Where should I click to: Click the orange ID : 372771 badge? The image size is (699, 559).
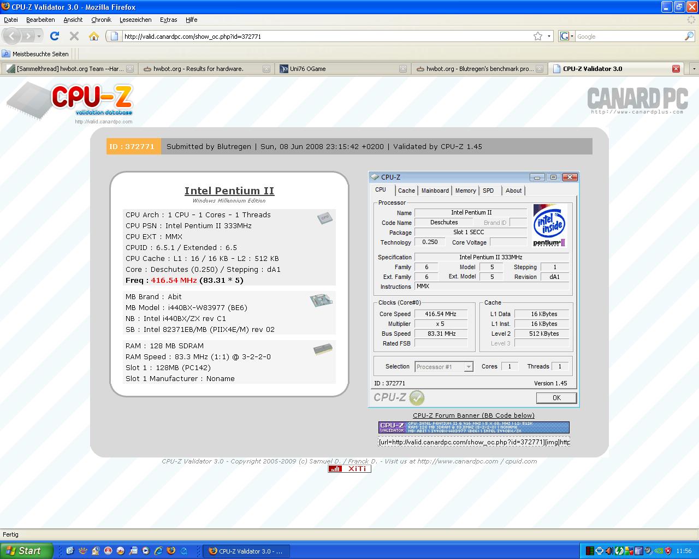pyautogui.click(x=134, y=146)
